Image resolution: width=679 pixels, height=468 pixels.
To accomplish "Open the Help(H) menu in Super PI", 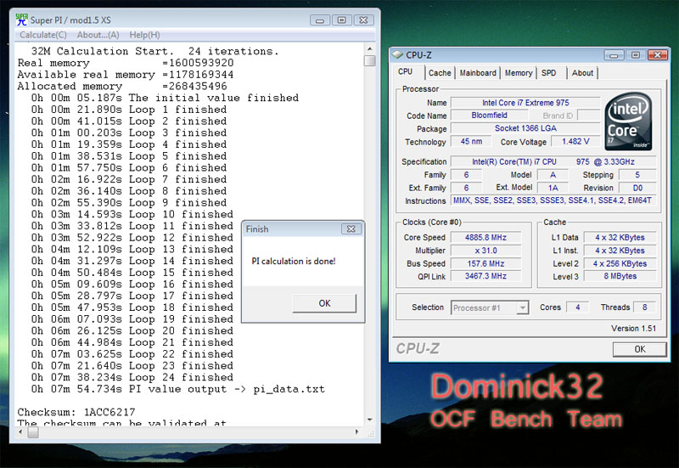I will pos(144,35).
